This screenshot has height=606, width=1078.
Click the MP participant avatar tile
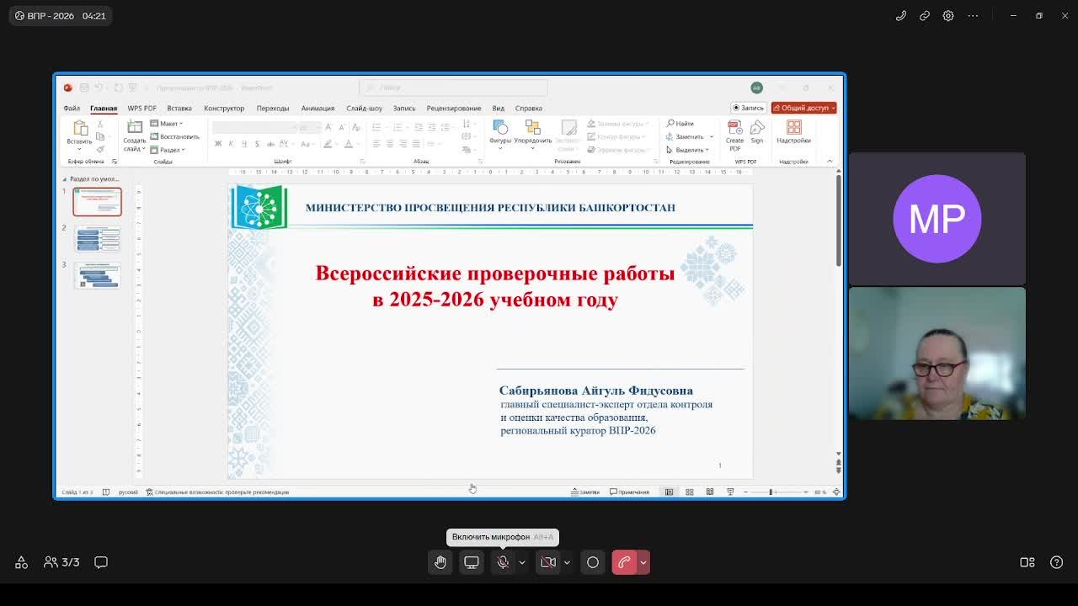(937, 219)
